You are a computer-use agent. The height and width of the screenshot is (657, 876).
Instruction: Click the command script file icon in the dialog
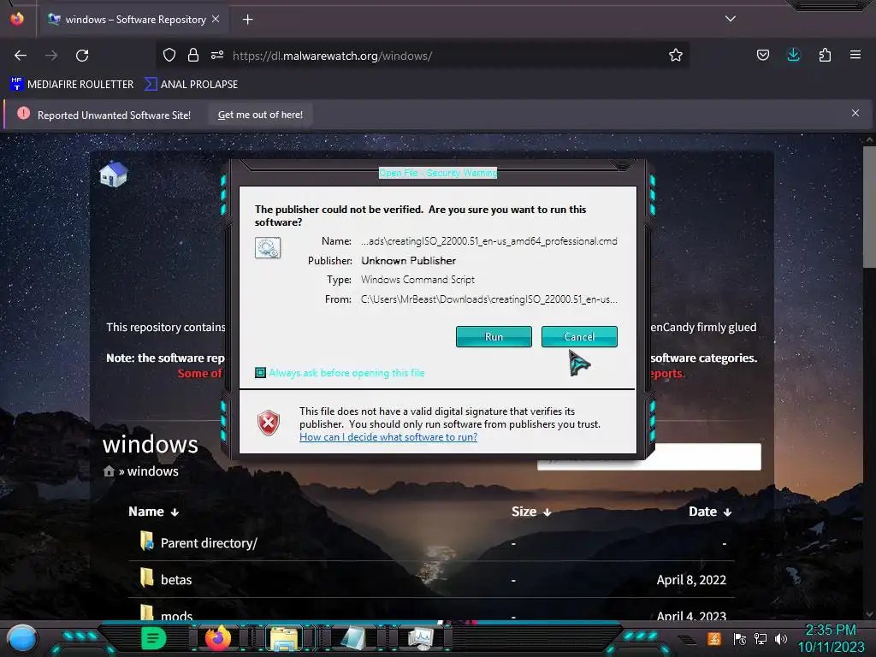[x=268, y=247]
